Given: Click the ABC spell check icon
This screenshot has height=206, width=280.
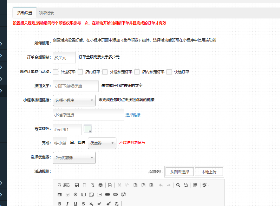Looking at the screenshot, I should point(205,185).
